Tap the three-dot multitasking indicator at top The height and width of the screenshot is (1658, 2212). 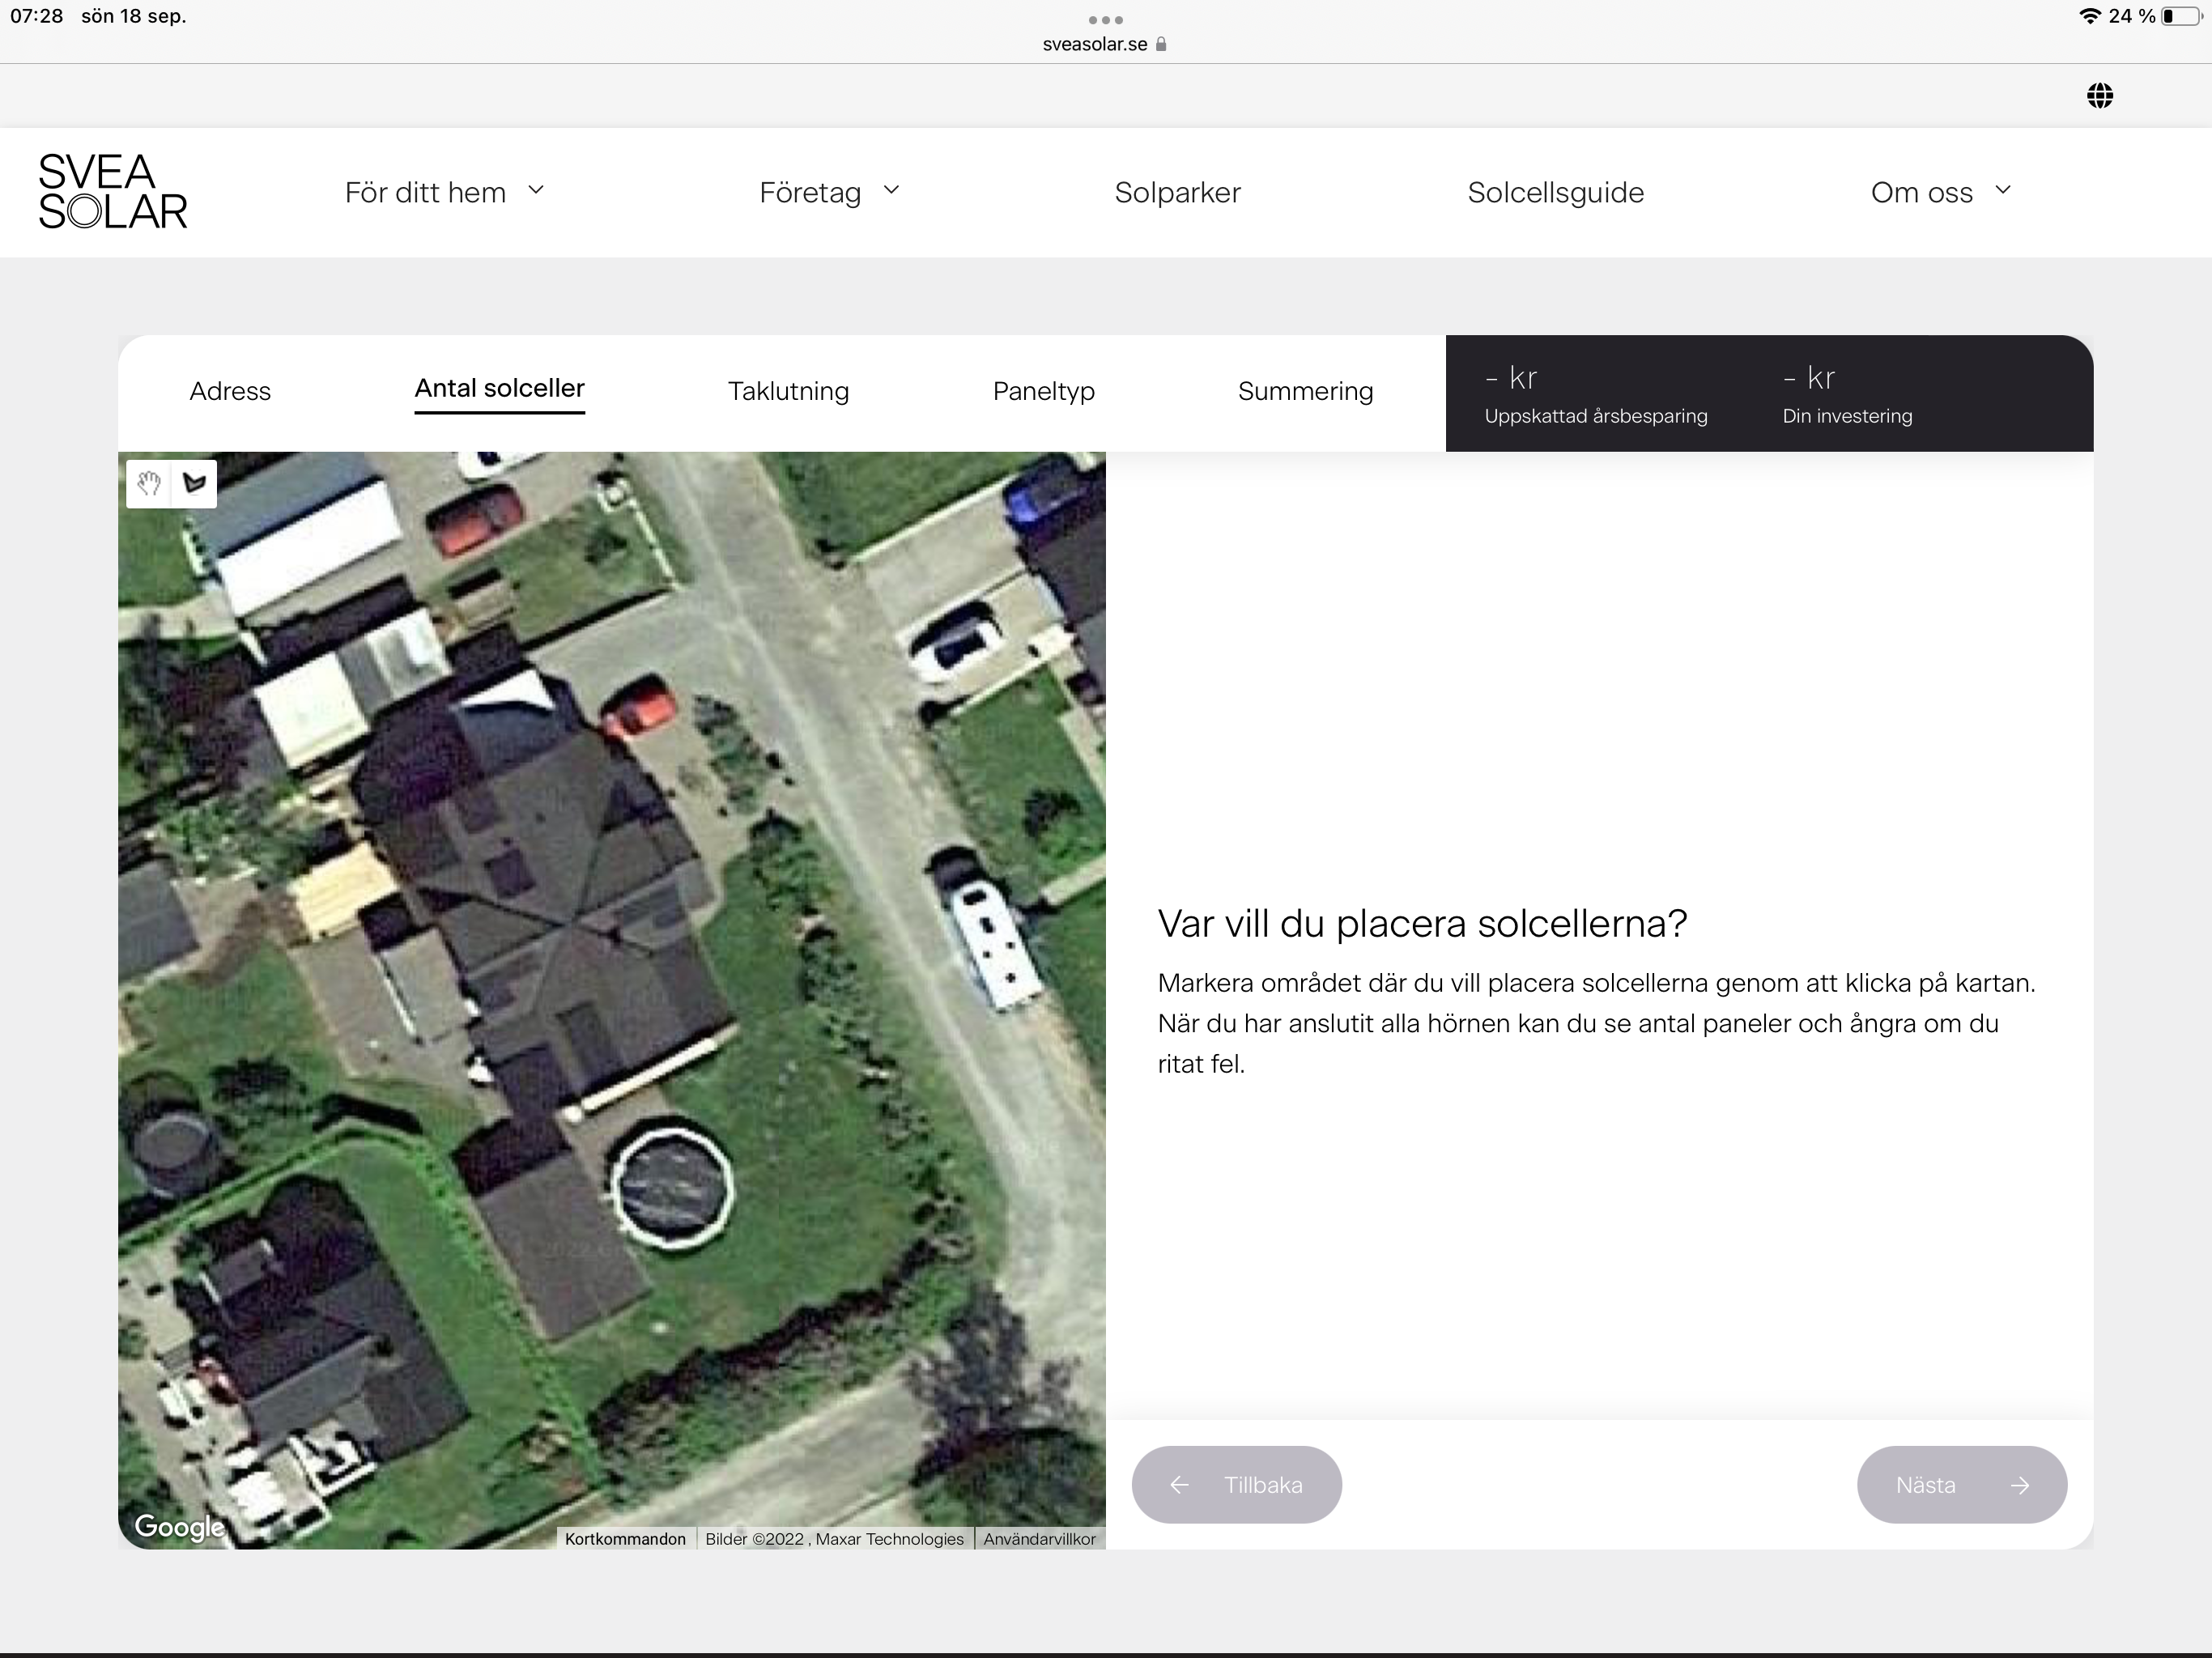[x=1105, y=20]
